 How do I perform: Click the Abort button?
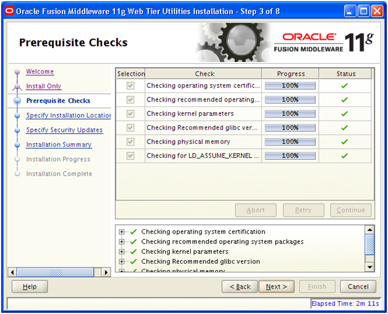pyautogui.click(x=256, y=211)
